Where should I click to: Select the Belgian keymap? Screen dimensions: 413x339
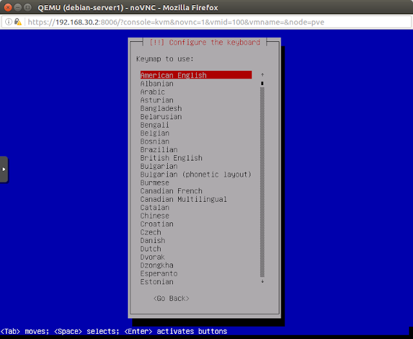pos(155,133)
